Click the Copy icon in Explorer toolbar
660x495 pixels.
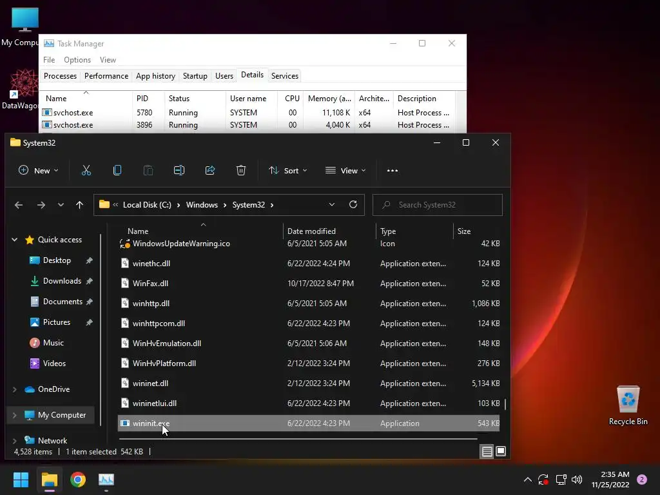[x=117, y=170]
